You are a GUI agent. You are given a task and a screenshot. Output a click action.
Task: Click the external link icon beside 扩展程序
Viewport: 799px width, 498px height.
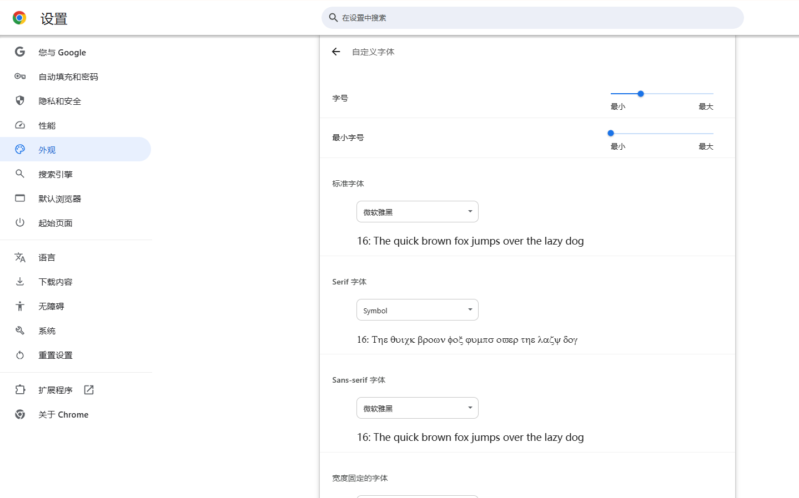pos(89,390)
